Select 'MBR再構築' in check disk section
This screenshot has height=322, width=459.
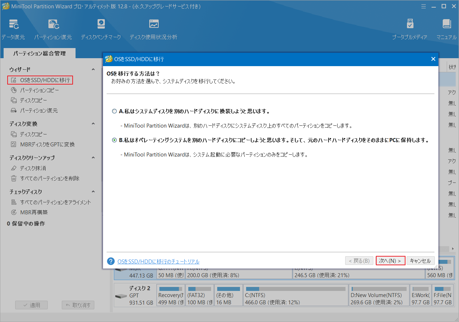(x=29, y=212)
